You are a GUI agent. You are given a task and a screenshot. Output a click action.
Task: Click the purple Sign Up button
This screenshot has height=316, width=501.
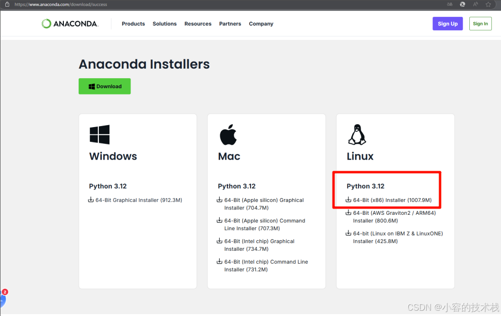(x=448, y=23)
